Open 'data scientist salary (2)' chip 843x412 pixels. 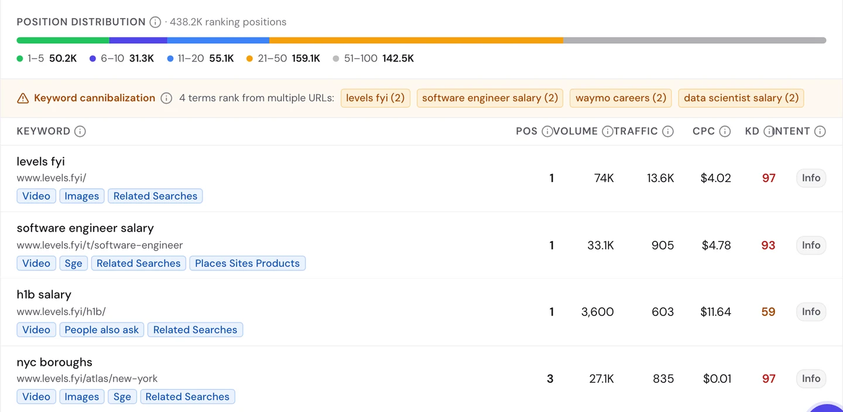pyautogui.click(x=741, y=98)
